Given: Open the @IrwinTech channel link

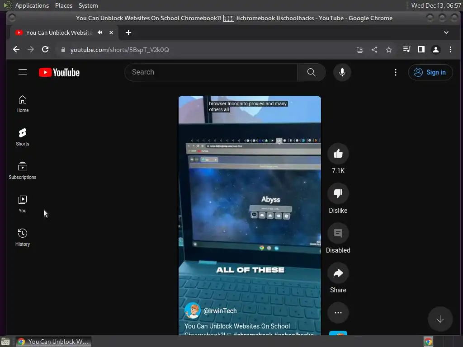Looking at the screenshot, I should [220, 311].
